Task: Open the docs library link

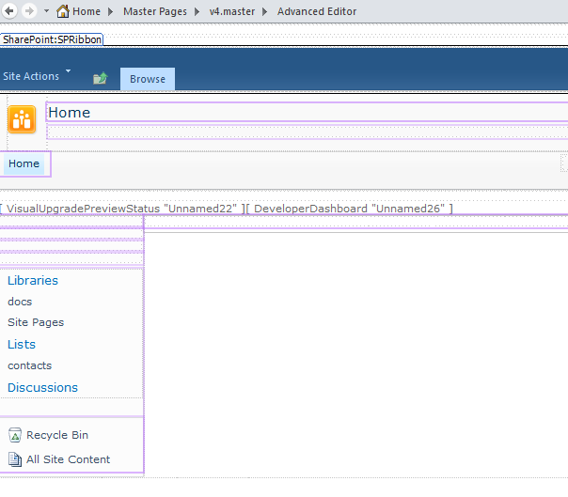Action: (x=20, y=302)
